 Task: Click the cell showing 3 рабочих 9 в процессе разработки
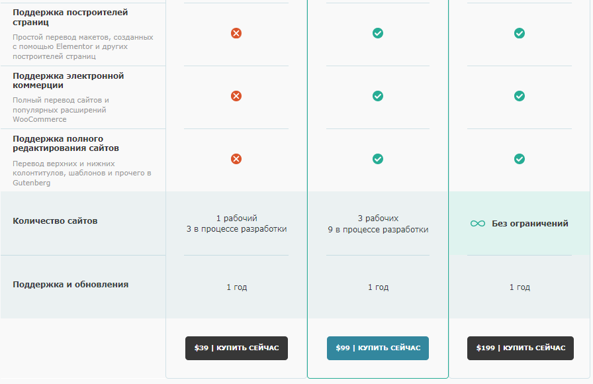point(378,224)
